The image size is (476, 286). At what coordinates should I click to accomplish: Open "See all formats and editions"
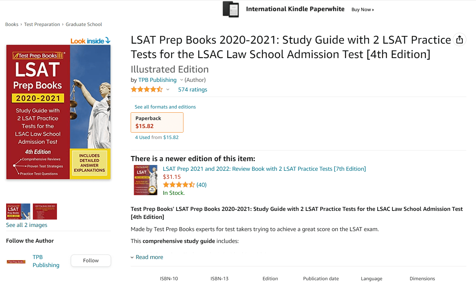click(165, 107)
